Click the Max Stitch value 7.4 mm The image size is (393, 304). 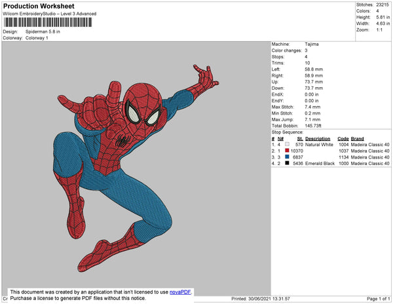(312, 107)
